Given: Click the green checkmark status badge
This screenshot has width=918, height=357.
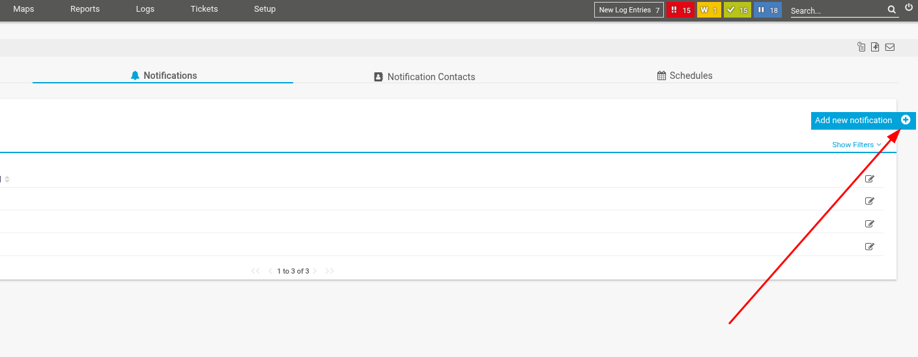Looking at the screenshot, I should tap(738, 10).
